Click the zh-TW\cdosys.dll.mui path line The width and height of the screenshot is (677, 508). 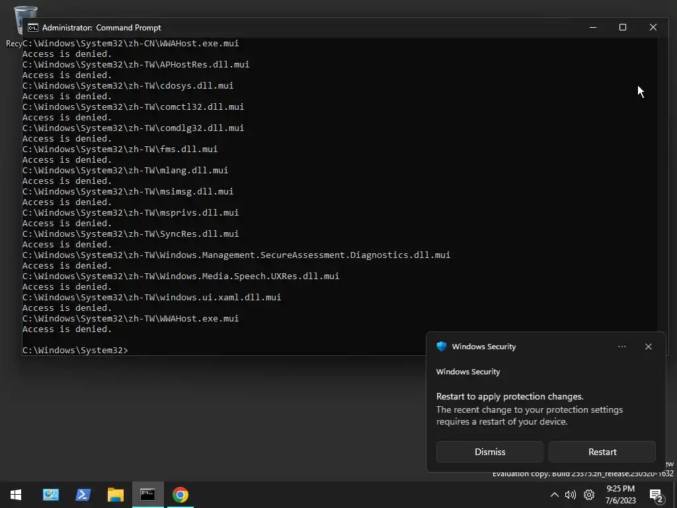128,85
